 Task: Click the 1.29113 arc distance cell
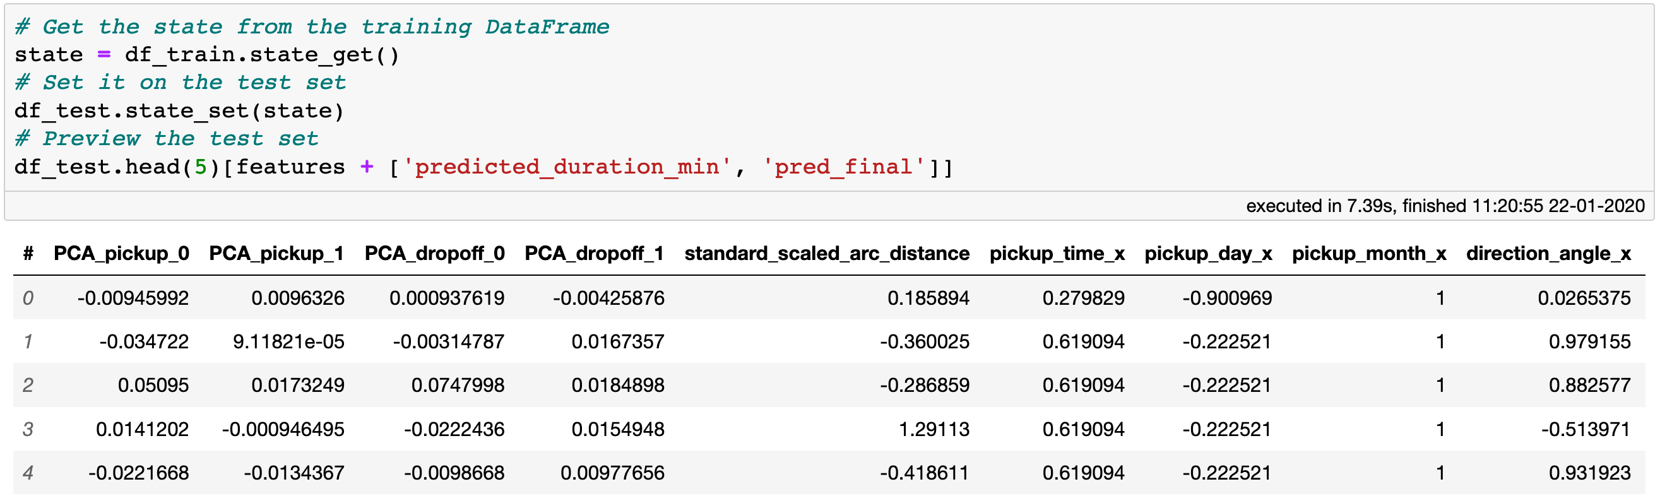click(x=934, y=430)
